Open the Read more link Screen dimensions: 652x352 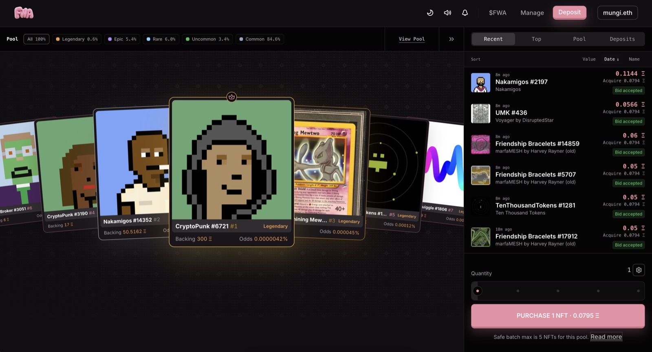pyautogui.click(x=606, y=337)
